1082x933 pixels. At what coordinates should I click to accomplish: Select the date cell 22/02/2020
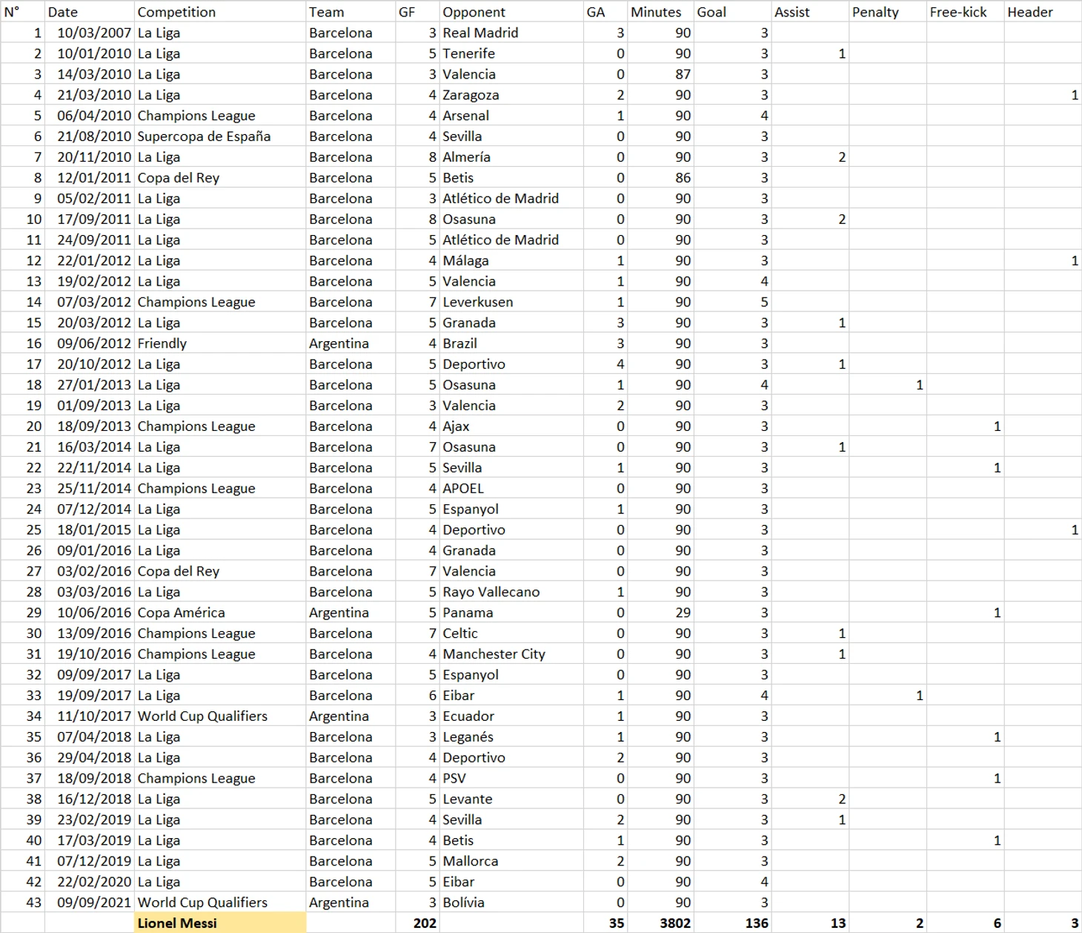pos(90,882)
